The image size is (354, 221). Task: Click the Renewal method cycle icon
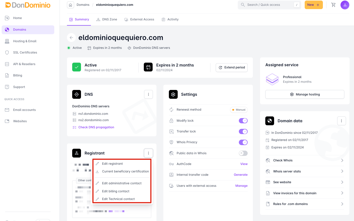[x=171, y=110]
